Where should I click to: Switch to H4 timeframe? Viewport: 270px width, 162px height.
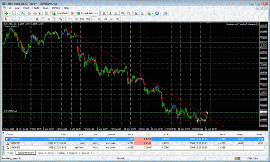coord(100,19)
